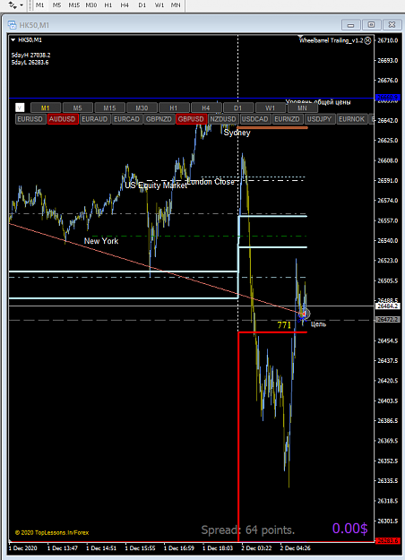Select the EURAUD symbol button
This screenshot has height=560, width=405.
coord(94,119)
